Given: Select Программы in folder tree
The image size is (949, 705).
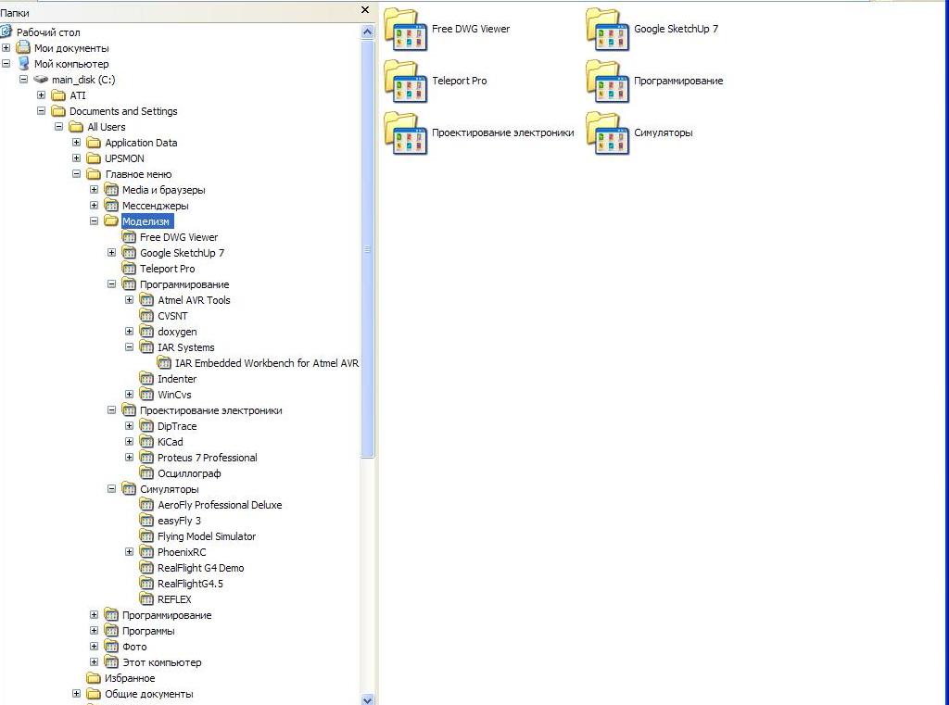Looking at the screenshot, I should (148, 631).
